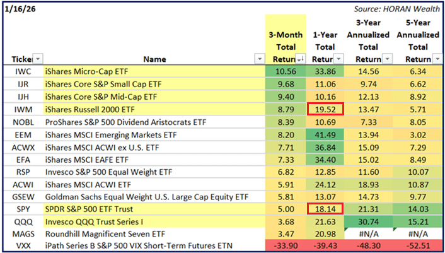Open the 3-Year Annualized Total Return filter dropdown
Viewport: 445px width, 253px height.
click(x=388, y=59)
